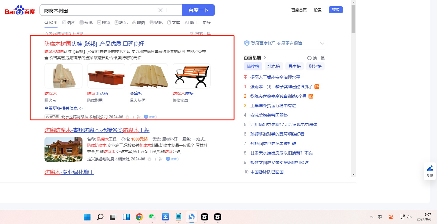Click the 保障 badge beside 定兴县睿翔防腐木销售处
Image resolution: width=437 pixels, height=224 pixels.
pyautogui.click(x=172, y=159)
